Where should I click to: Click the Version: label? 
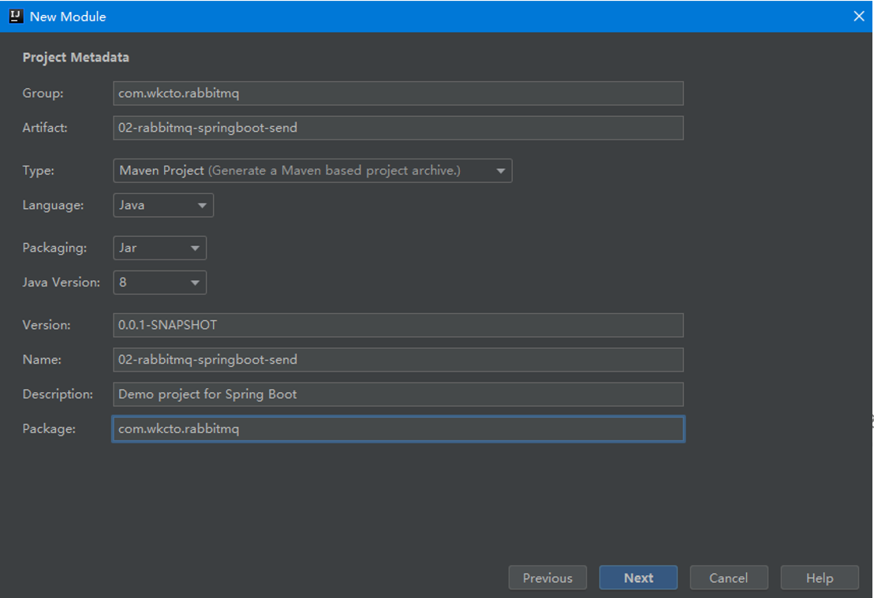point(47,325)
